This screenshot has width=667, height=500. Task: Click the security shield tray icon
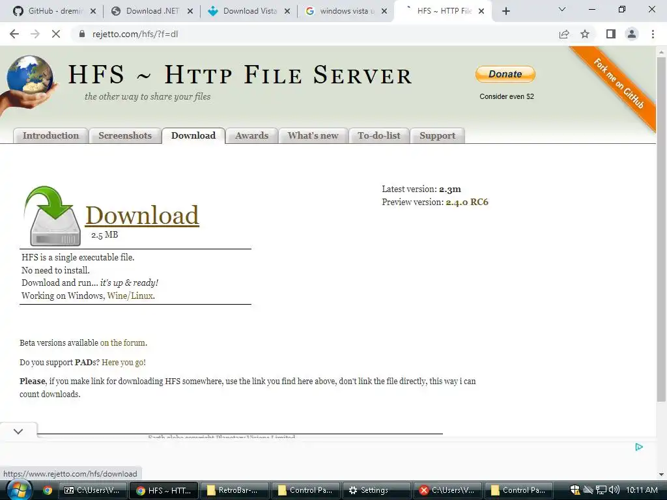[x=575, y=490]
